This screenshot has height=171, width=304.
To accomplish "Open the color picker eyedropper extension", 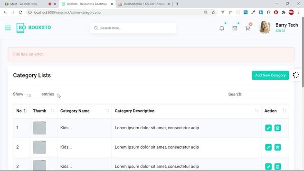I will [253, 12].
